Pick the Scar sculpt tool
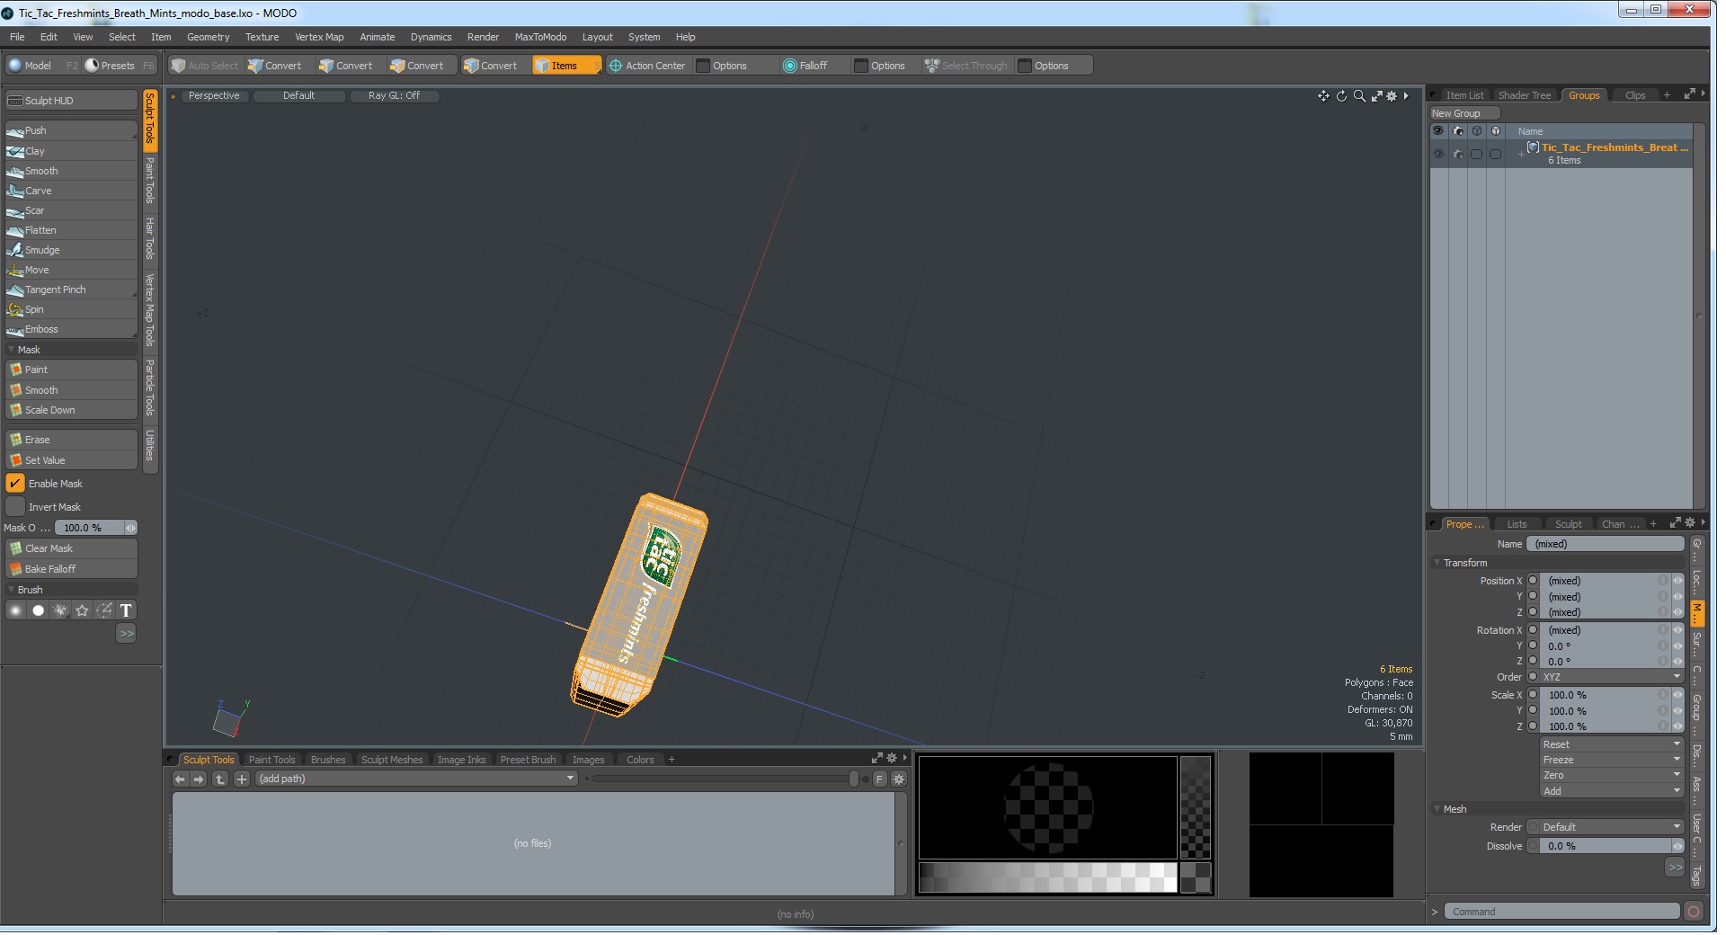Screen dimensions: 1726x935 click(x=70, y=211)
